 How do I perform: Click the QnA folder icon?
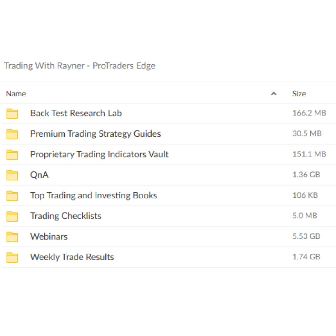click(12, 175)
